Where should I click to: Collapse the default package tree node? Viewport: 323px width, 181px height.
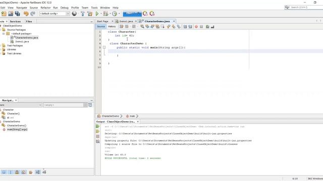click(4, 34)
